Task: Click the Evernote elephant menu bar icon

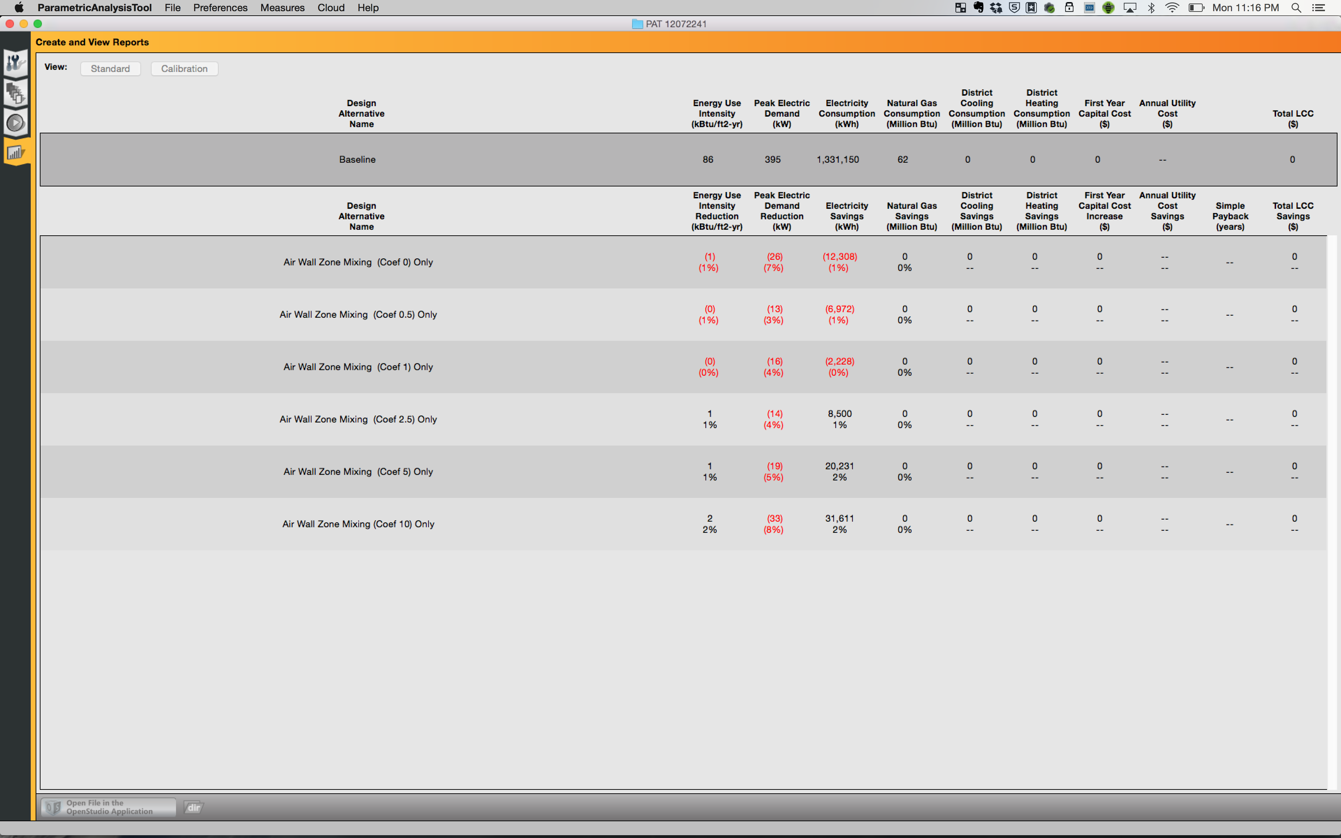Action: pyautogui.click(x=979, y=8)
